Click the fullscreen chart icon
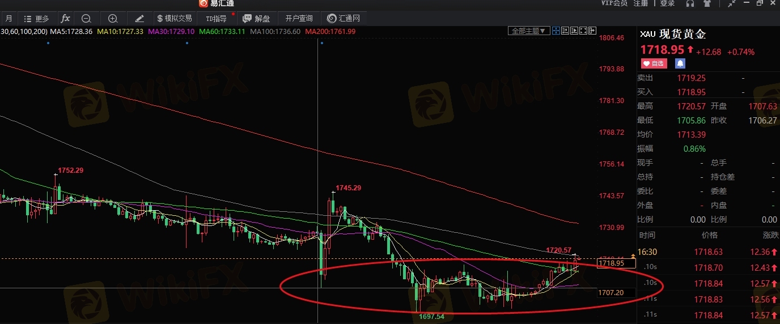This screenshot has width=780, height=324. click(583, 31)
